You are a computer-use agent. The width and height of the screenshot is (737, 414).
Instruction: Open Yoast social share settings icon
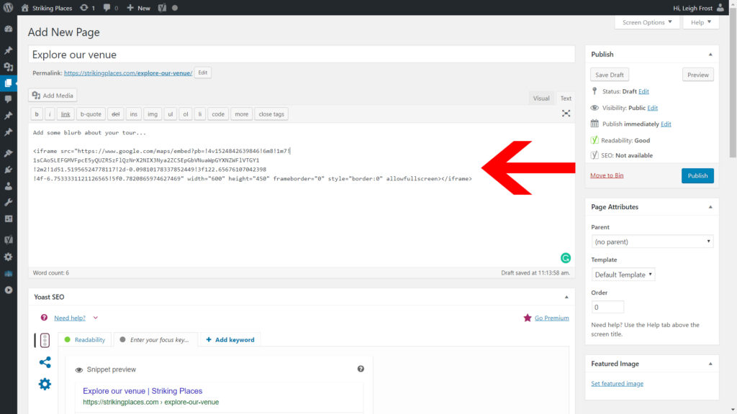45,362
